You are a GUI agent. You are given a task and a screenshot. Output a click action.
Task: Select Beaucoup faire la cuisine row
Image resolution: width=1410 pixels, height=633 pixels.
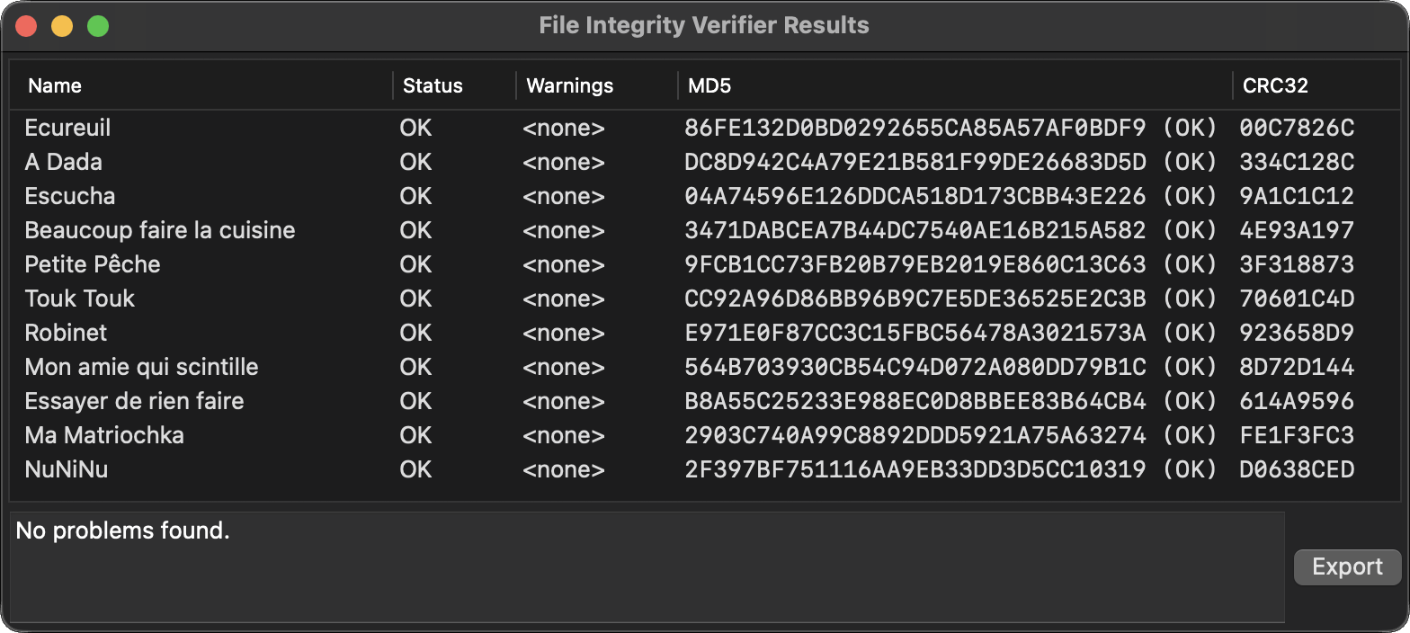pos(160,230)
